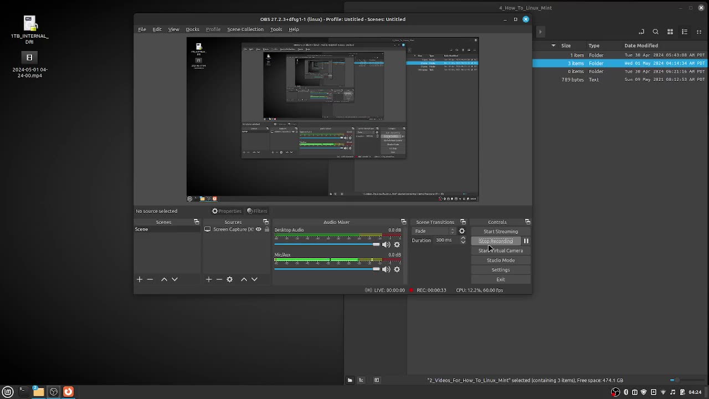Adjust Desktop Audio volume slider
This screenshot has width=709, height=399.
tap(327, 244)
